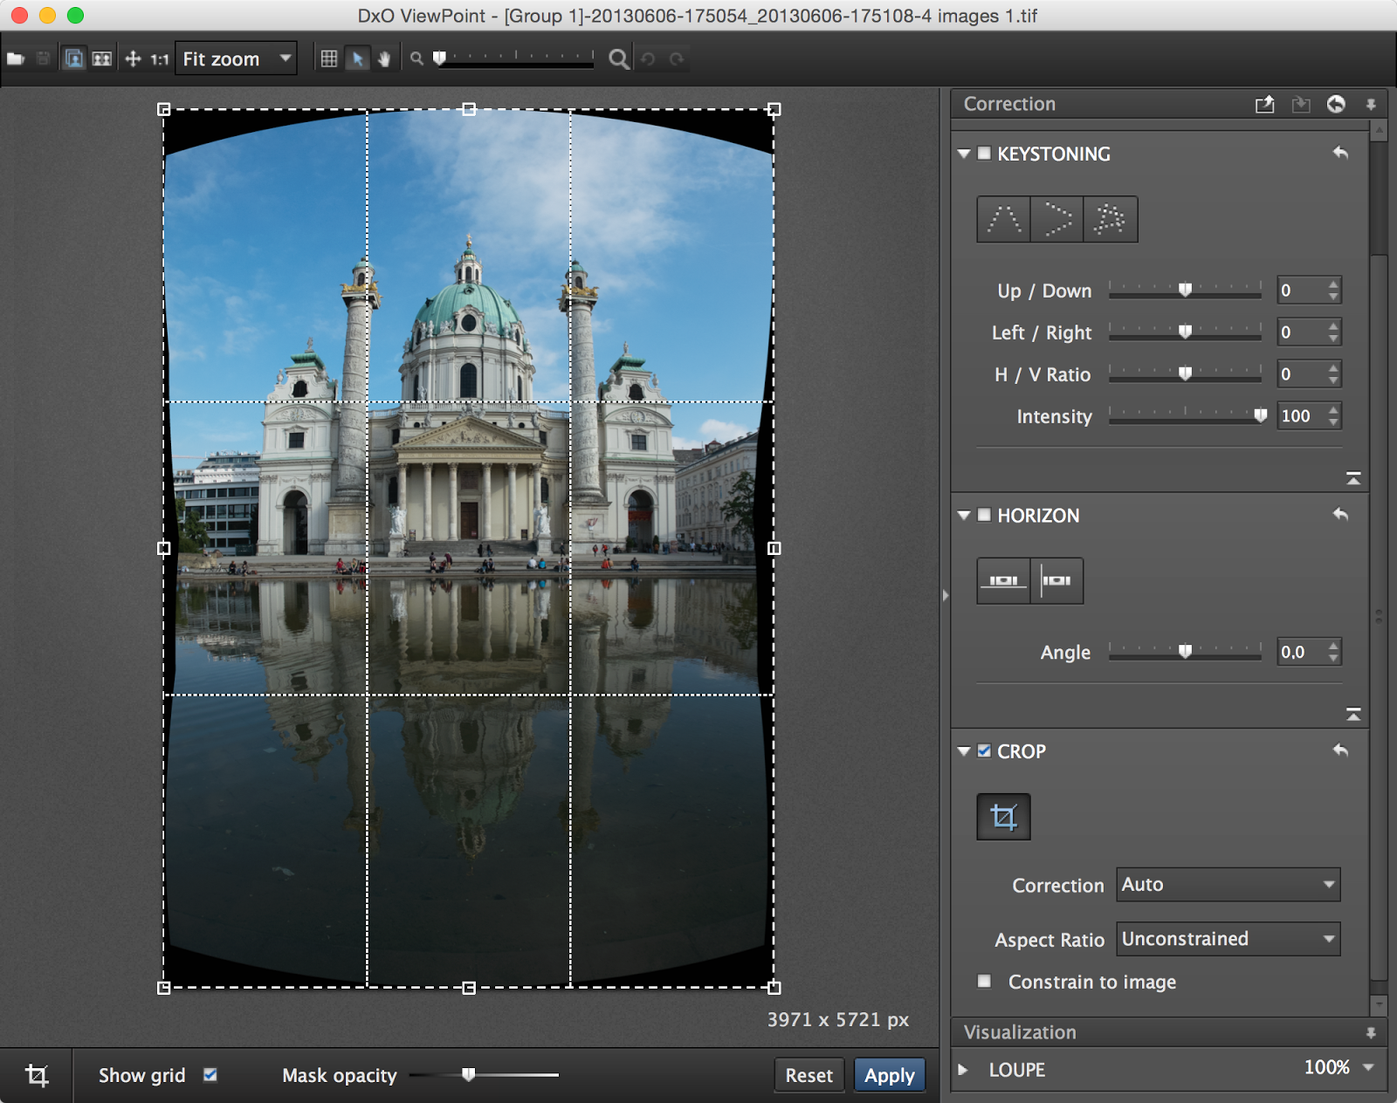Open the Correction Auto dropdown
This screenshot has height=1103, width=1397.
[1228, 885]
